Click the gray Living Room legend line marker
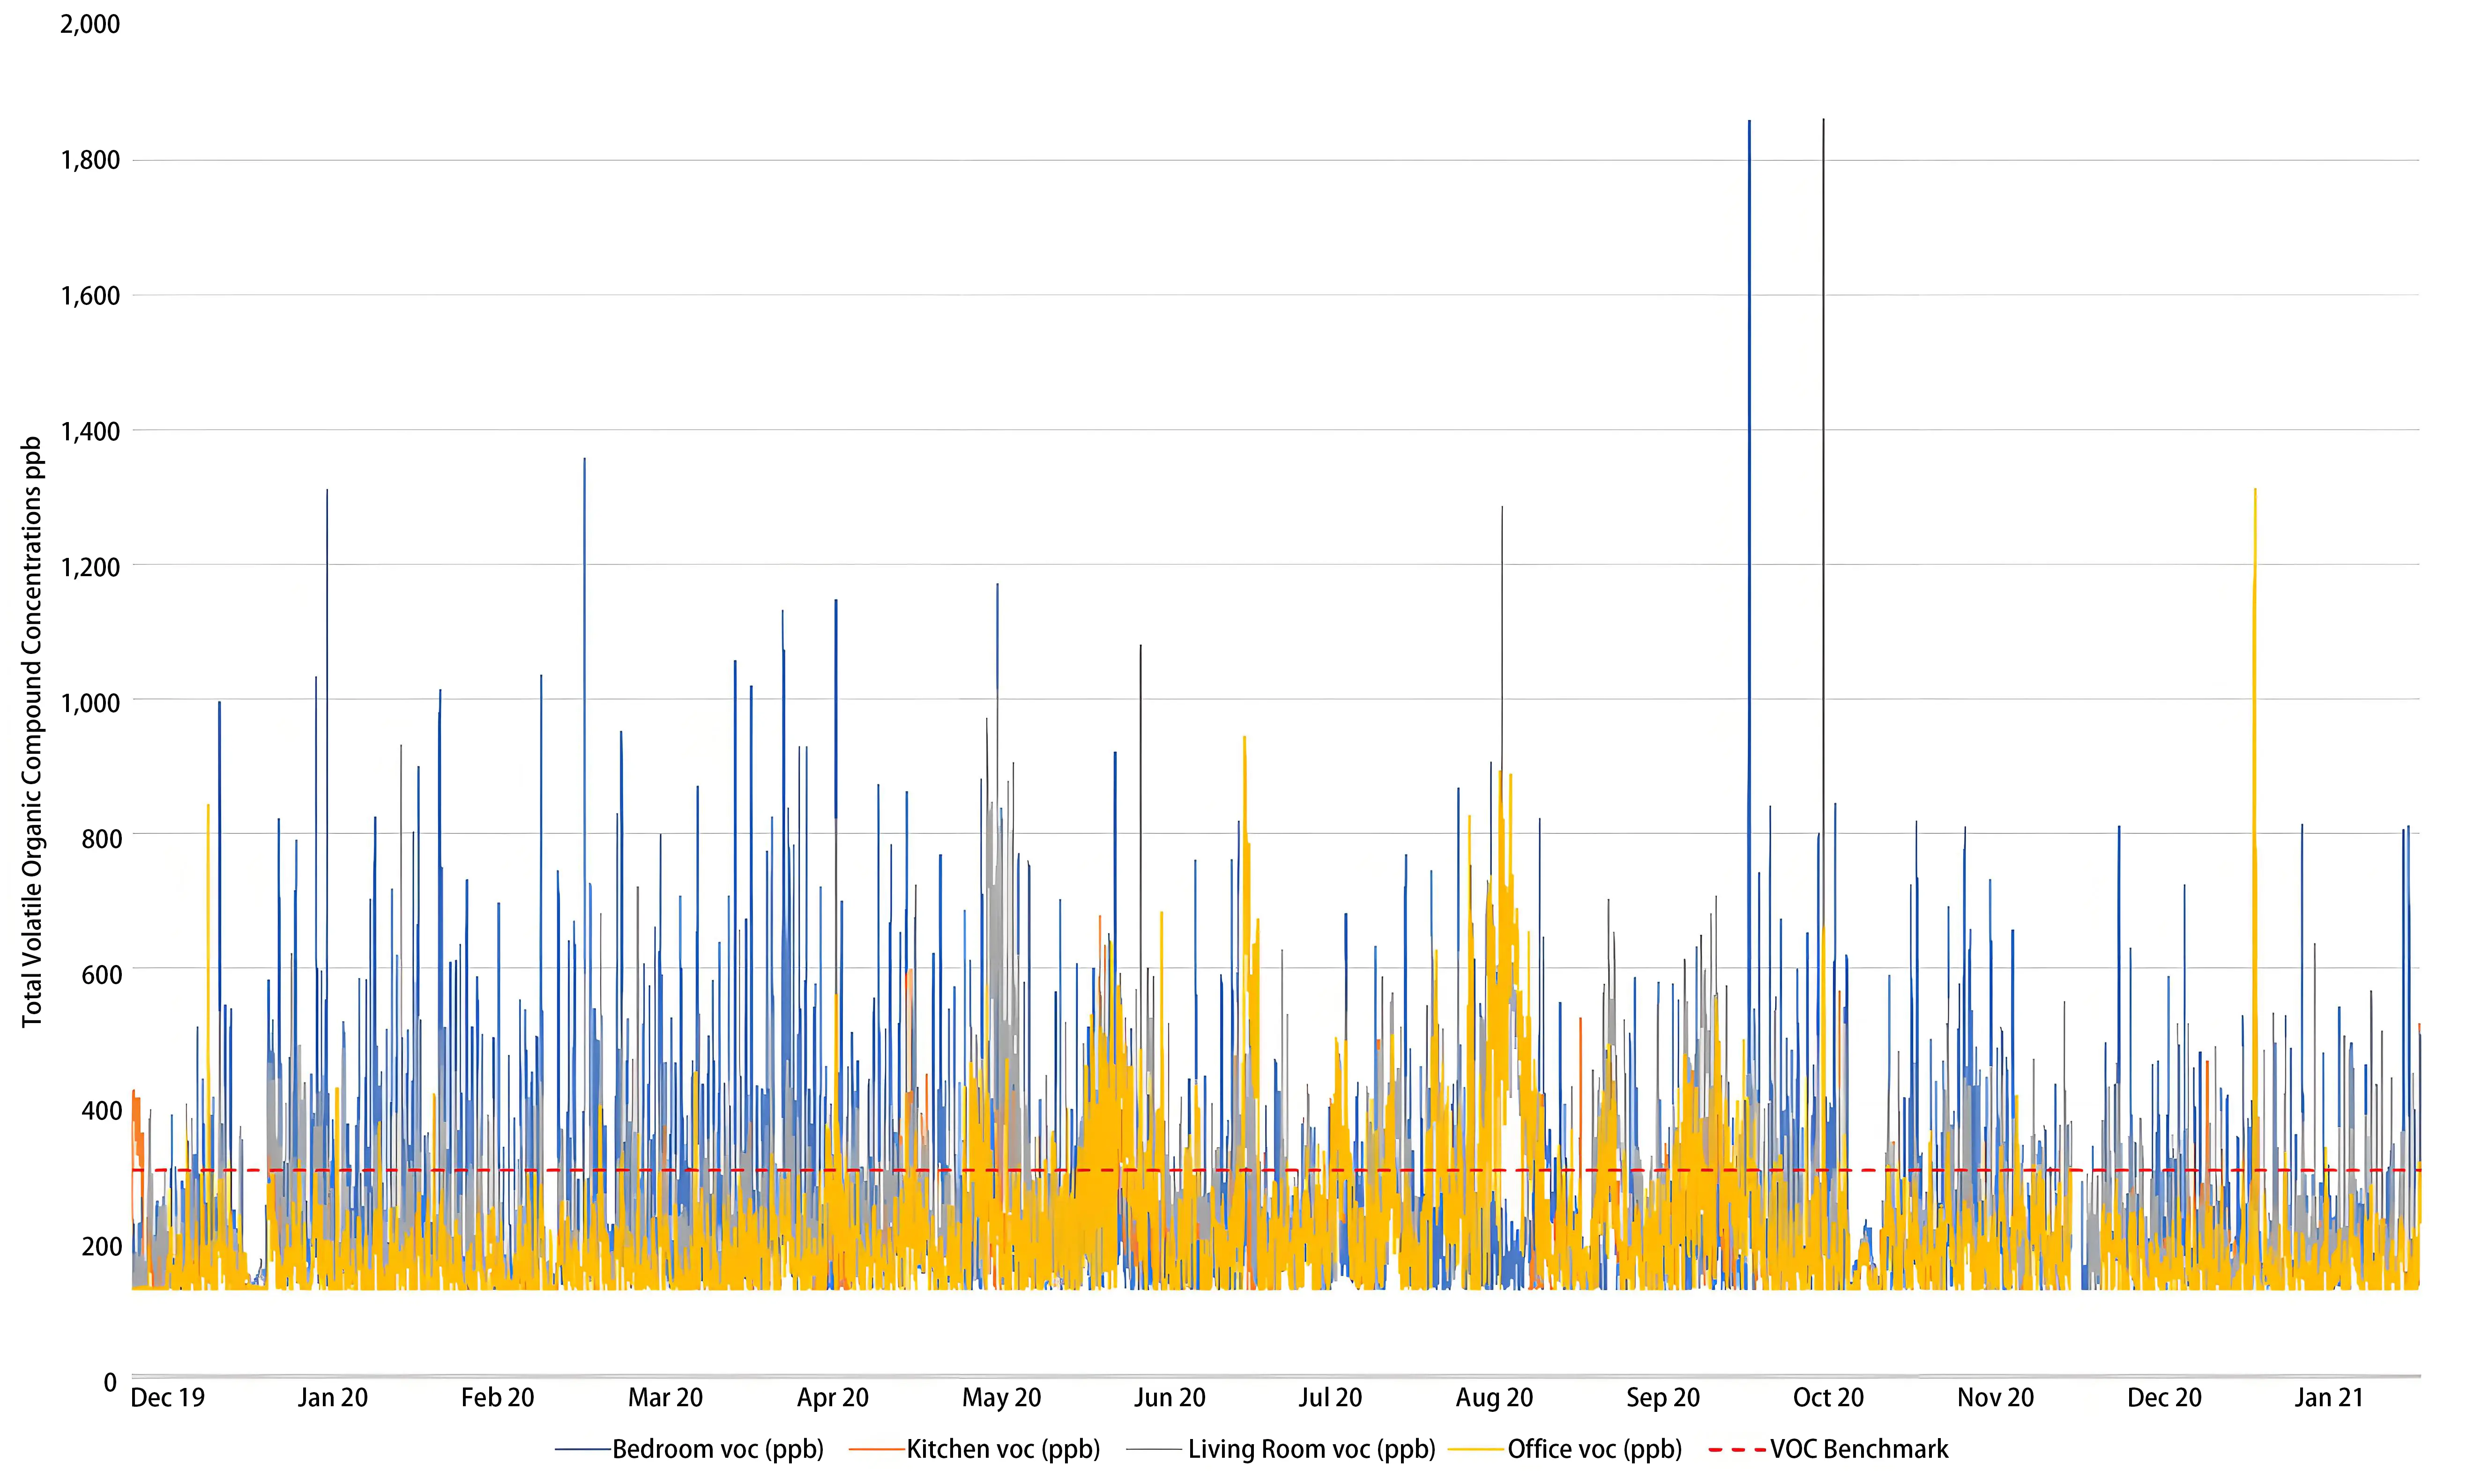The image size is (2474, 1484). point(1154,1449)
